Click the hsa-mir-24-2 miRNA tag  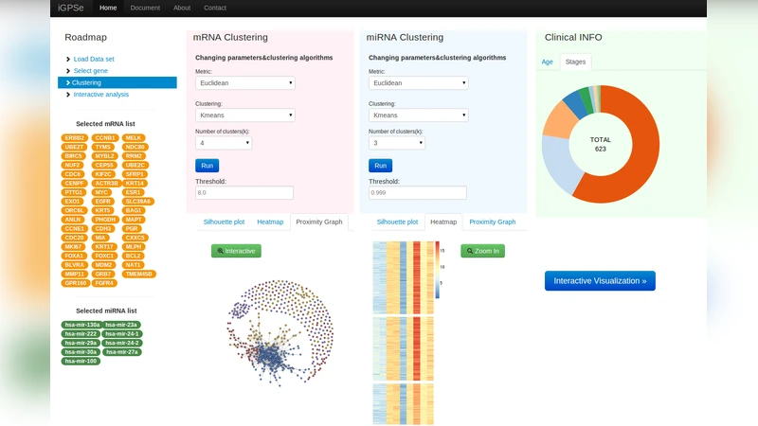pyautogui.click(x=122, y=344)
